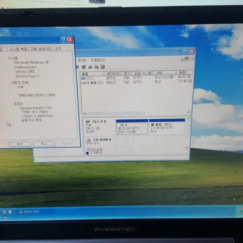Screen dimensions: 243x243
Task: Click the 확인 button
Action: point(20,144)
